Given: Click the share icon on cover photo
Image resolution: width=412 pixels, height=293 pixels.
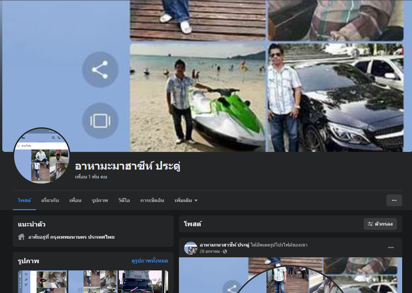Looking at the screenshot, I should [x=100, y=69].
